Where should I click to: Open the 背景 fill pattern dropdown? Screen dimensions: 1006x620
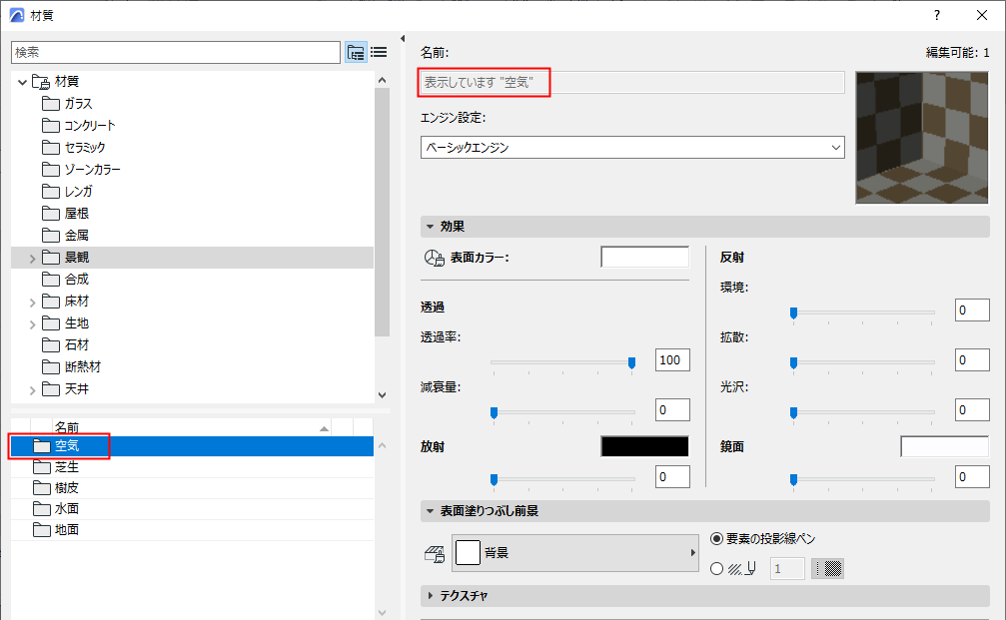[575, 553]
